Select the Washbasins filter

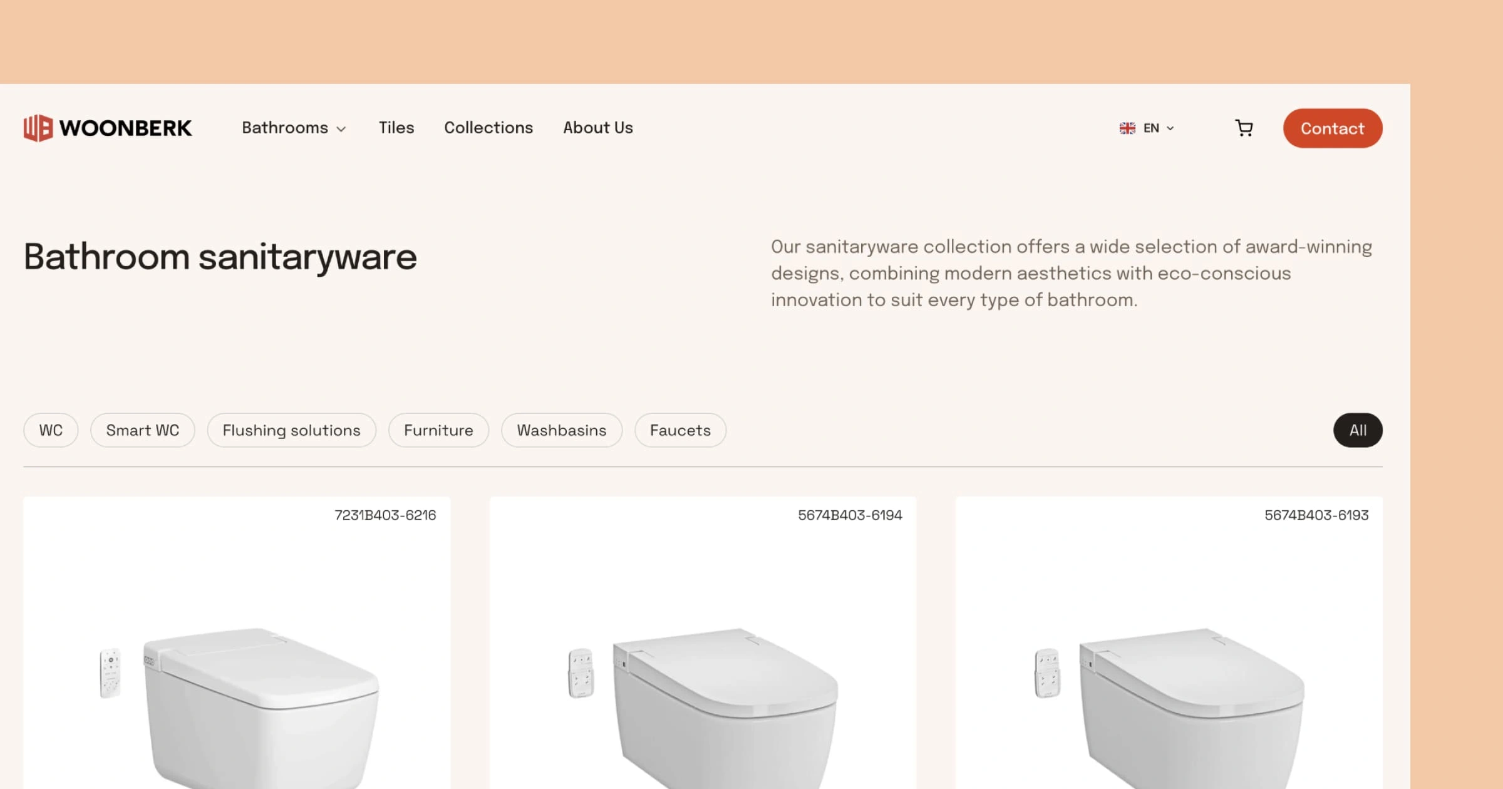[x=562, y=430]
